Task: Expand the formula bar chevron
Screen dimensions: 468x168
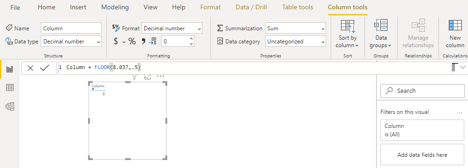Action: coord(463,67)
